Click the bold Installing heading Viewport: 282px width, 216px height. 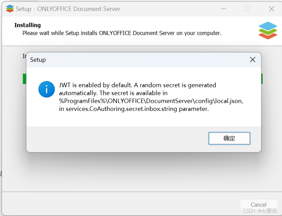point(27,25)
